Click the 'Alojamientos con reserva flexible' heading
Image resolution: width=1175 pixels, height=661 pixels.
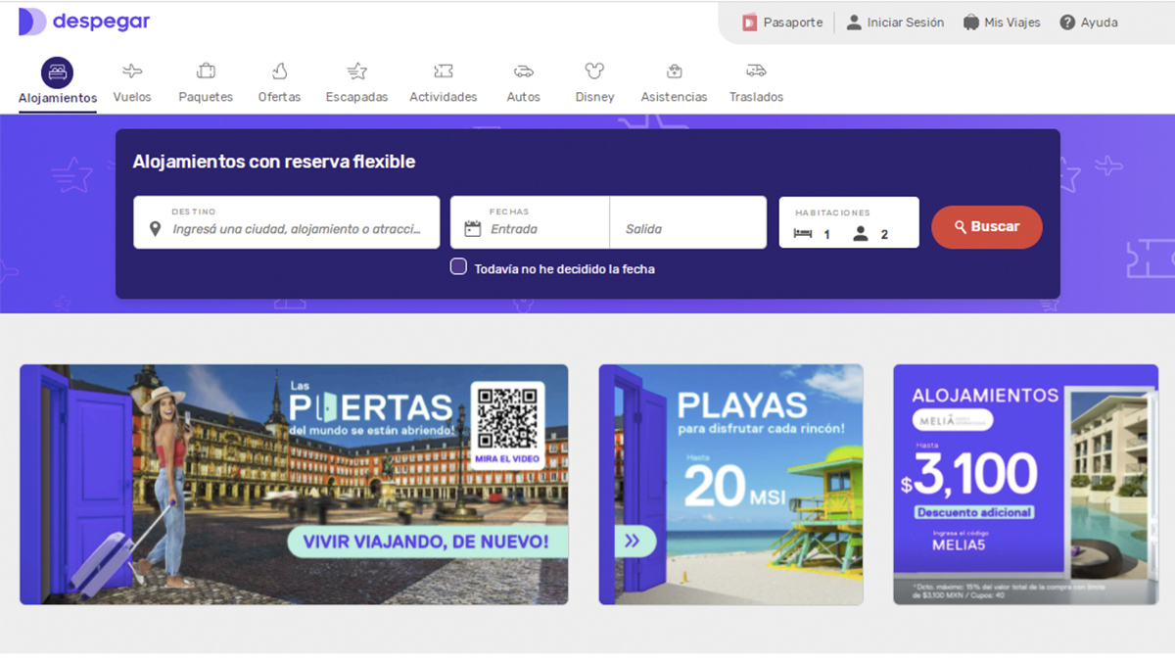point(274,162)
